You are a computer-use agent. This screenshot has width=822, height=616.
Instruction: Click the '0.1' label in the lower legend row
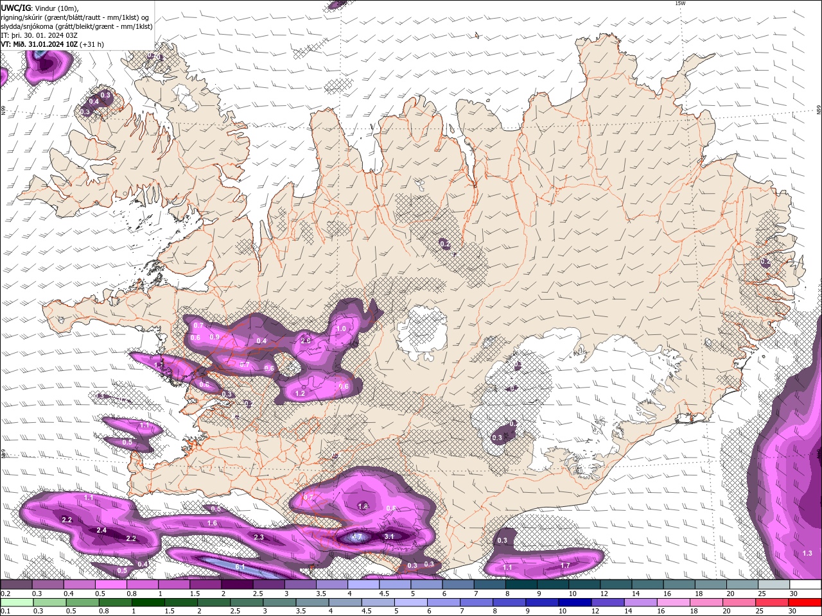point(5,611)
